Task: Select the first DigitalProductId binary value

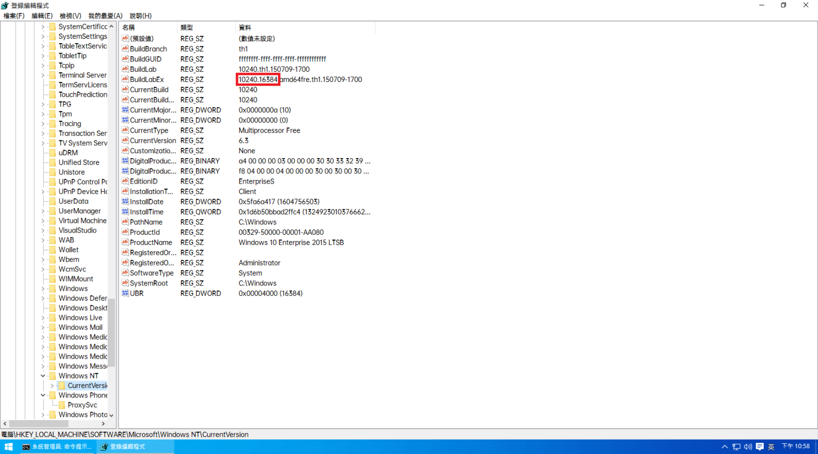Action: point(153,161)
